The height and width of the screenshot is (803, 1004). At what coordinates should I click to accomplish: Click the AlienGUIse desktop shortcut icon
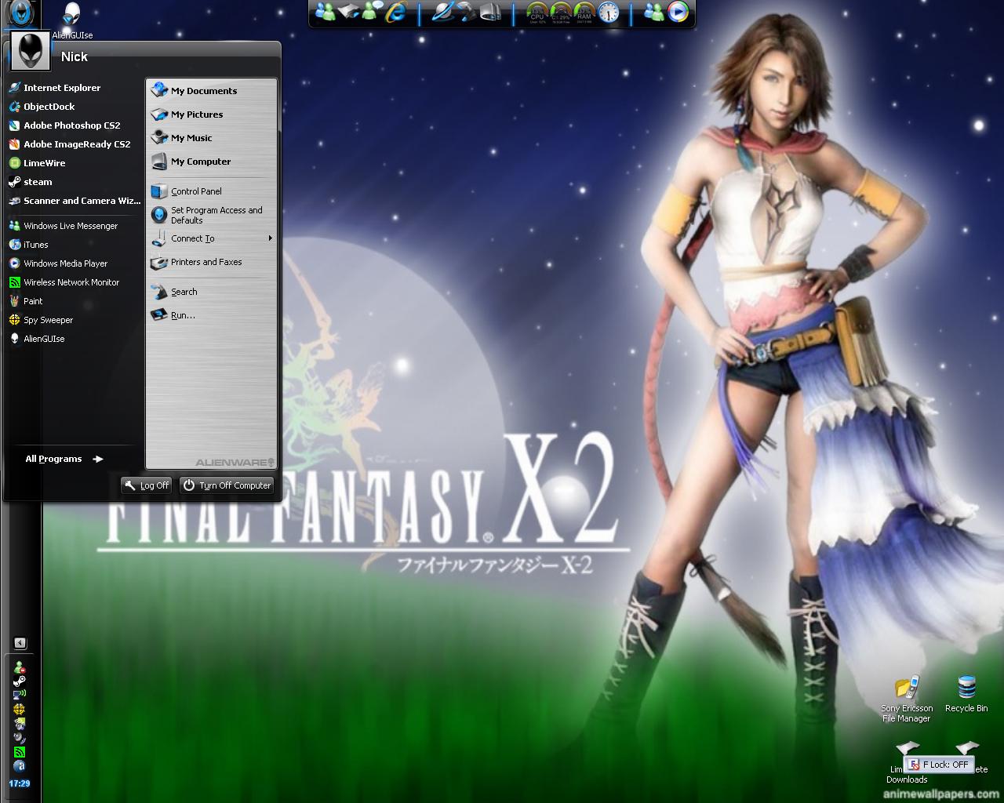[x=72, y=16]
